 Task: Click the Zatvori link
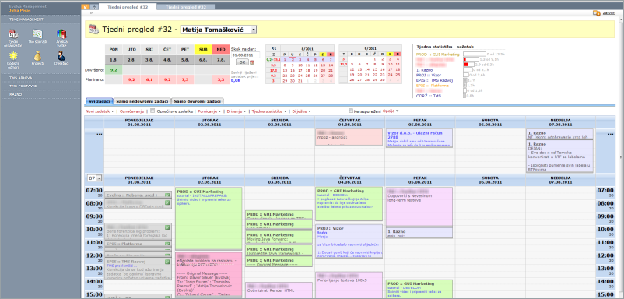tap(608, 13)
